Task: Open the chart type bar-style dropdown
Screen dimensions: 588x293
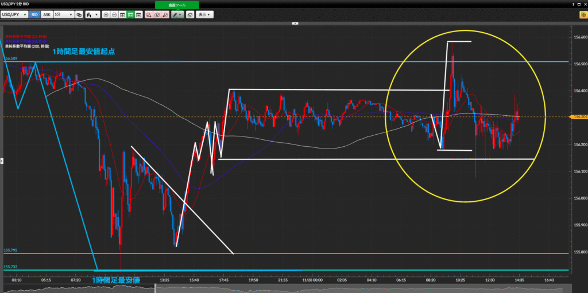Action: coord(92,14)
